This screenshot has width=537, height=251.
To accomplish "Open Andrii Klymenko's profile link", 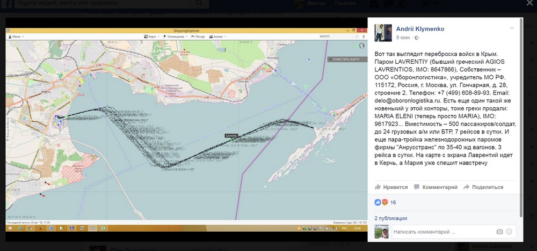I will click(x=420, y=29).
